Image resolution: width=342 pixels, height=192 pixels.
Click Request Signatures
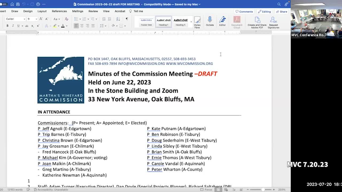pyautogui.click(x=273, y=22)
